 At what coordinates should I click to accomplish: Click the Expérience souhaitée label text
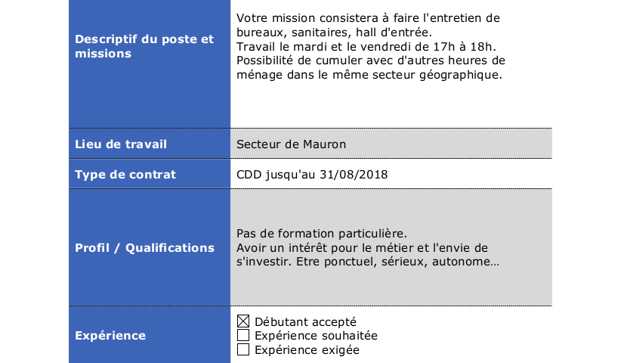pos(316,336)
